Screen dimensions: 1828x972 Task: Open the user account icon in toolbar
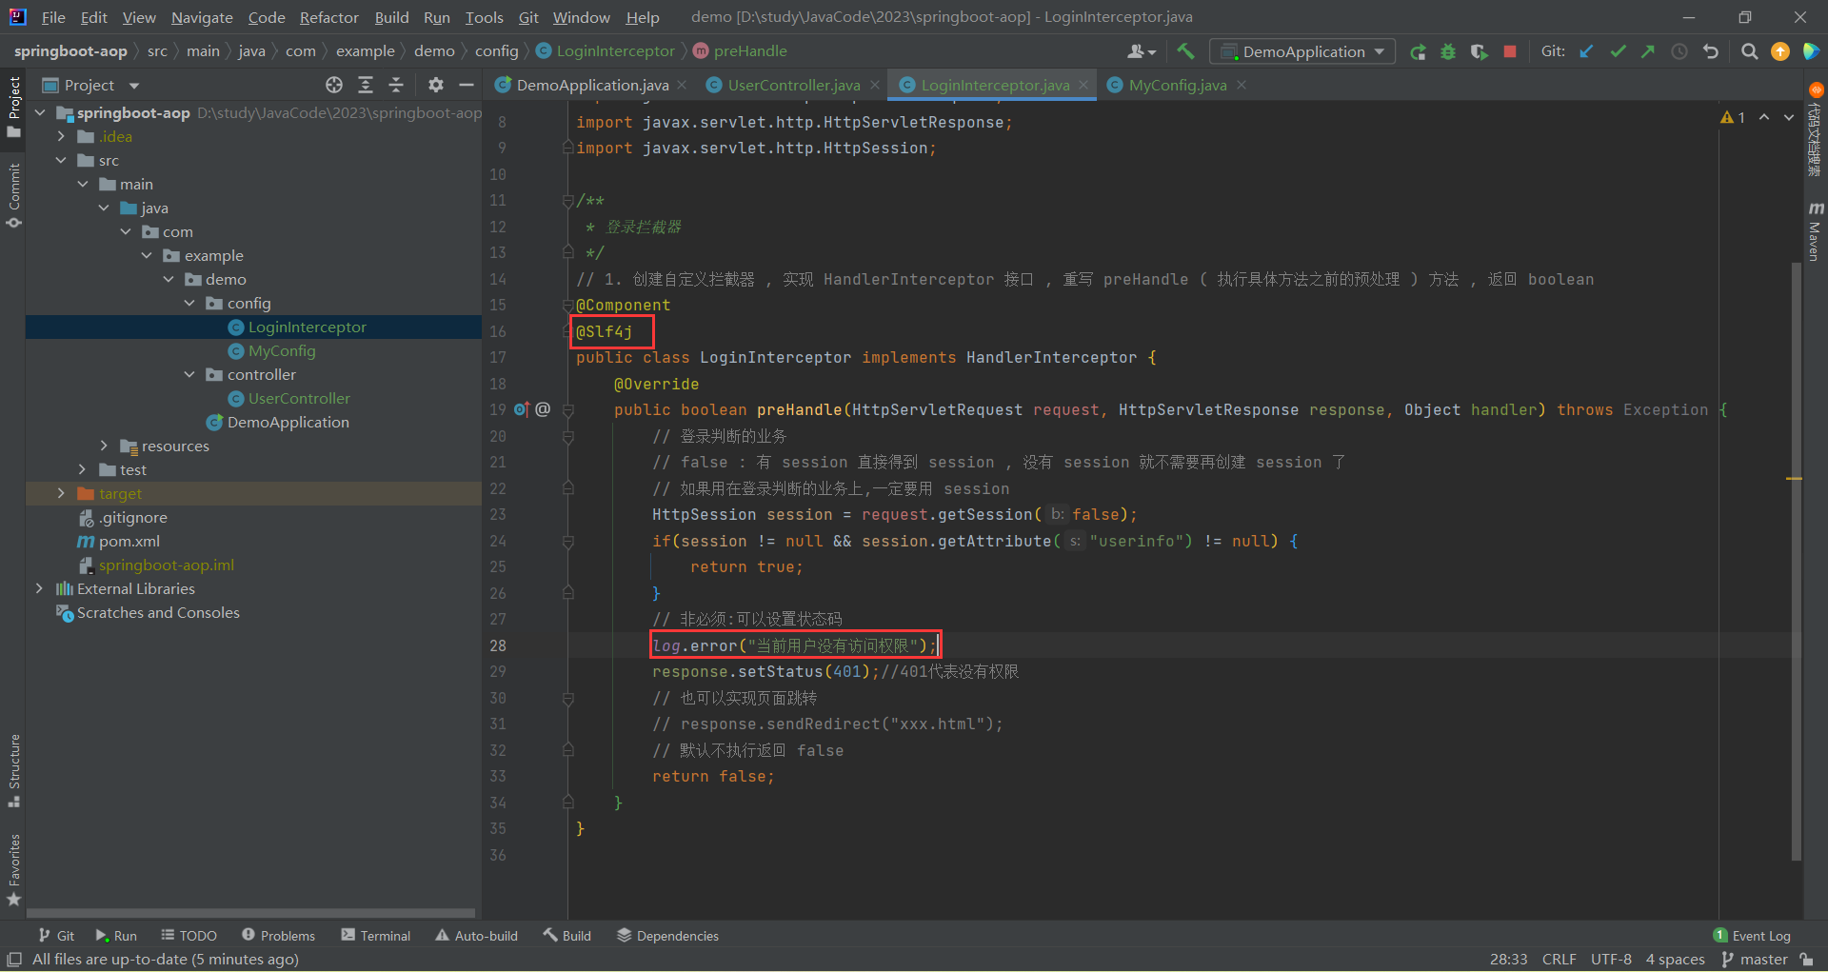tap(1141, 51)
